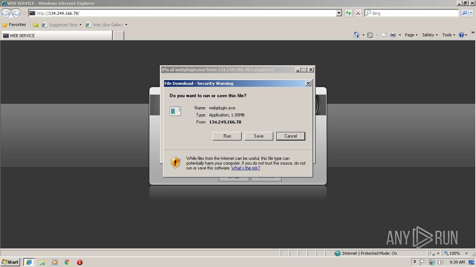Click the Show desktop button
This screenshot has width=476, height=267.
[x=472, y=262]
